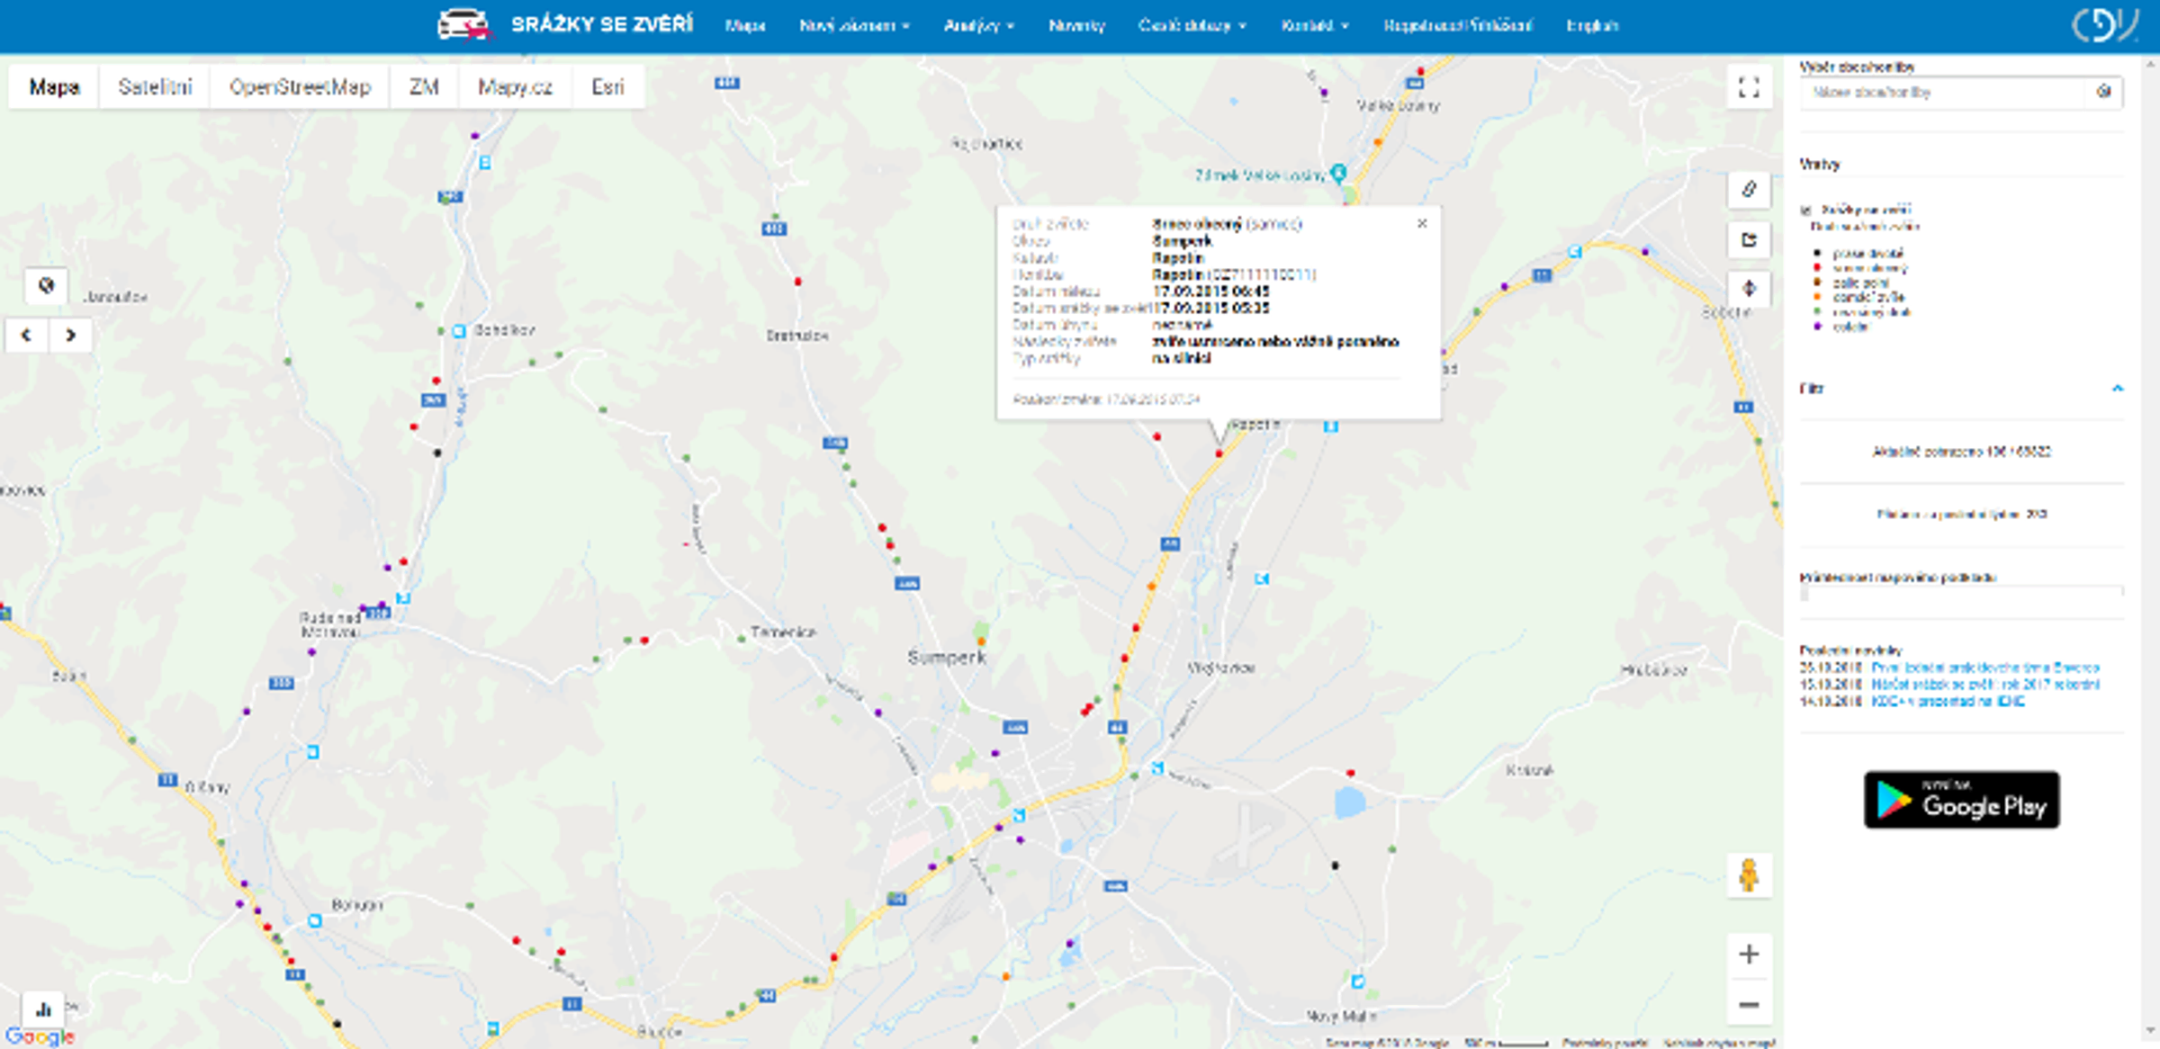Toggle the 'Srážky se zvěří' layer checkbox
This screenshot has height=1049, width=2160.
(x=1805, y=210)
